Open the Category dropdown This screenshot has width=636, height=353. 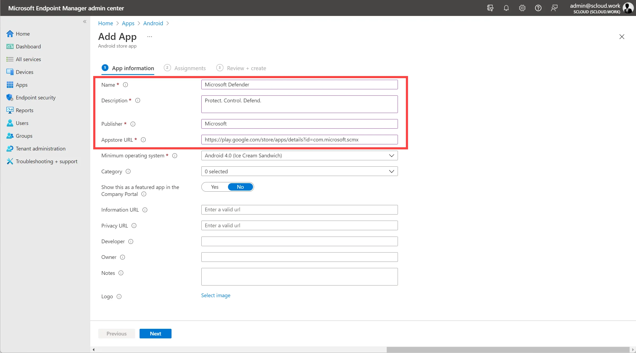299,171
